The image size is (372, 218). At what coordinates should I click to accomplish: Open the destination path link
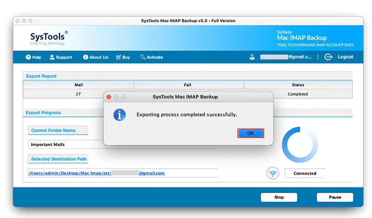(x=97, y=173)
